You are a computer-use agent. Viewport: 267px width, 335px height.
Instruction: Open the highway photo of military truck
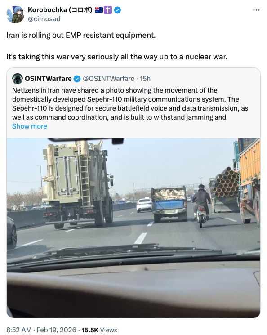133,228
